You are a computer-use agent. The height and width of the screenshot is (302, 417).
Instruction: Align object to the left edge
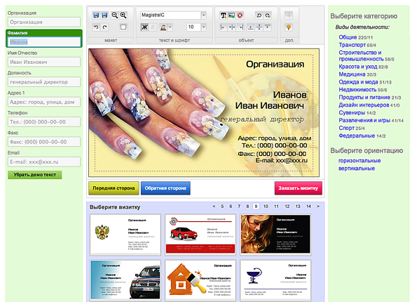point(223,27)
